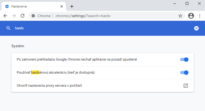Click the Chrome site info icon in address bar
The height and width of the screenshot is (111, 205).
point(33,16)
